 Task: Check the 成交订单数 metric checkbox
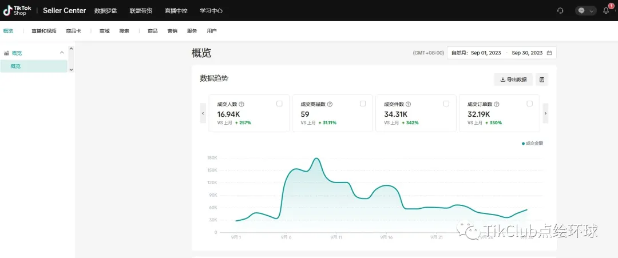tap(530, 104)
